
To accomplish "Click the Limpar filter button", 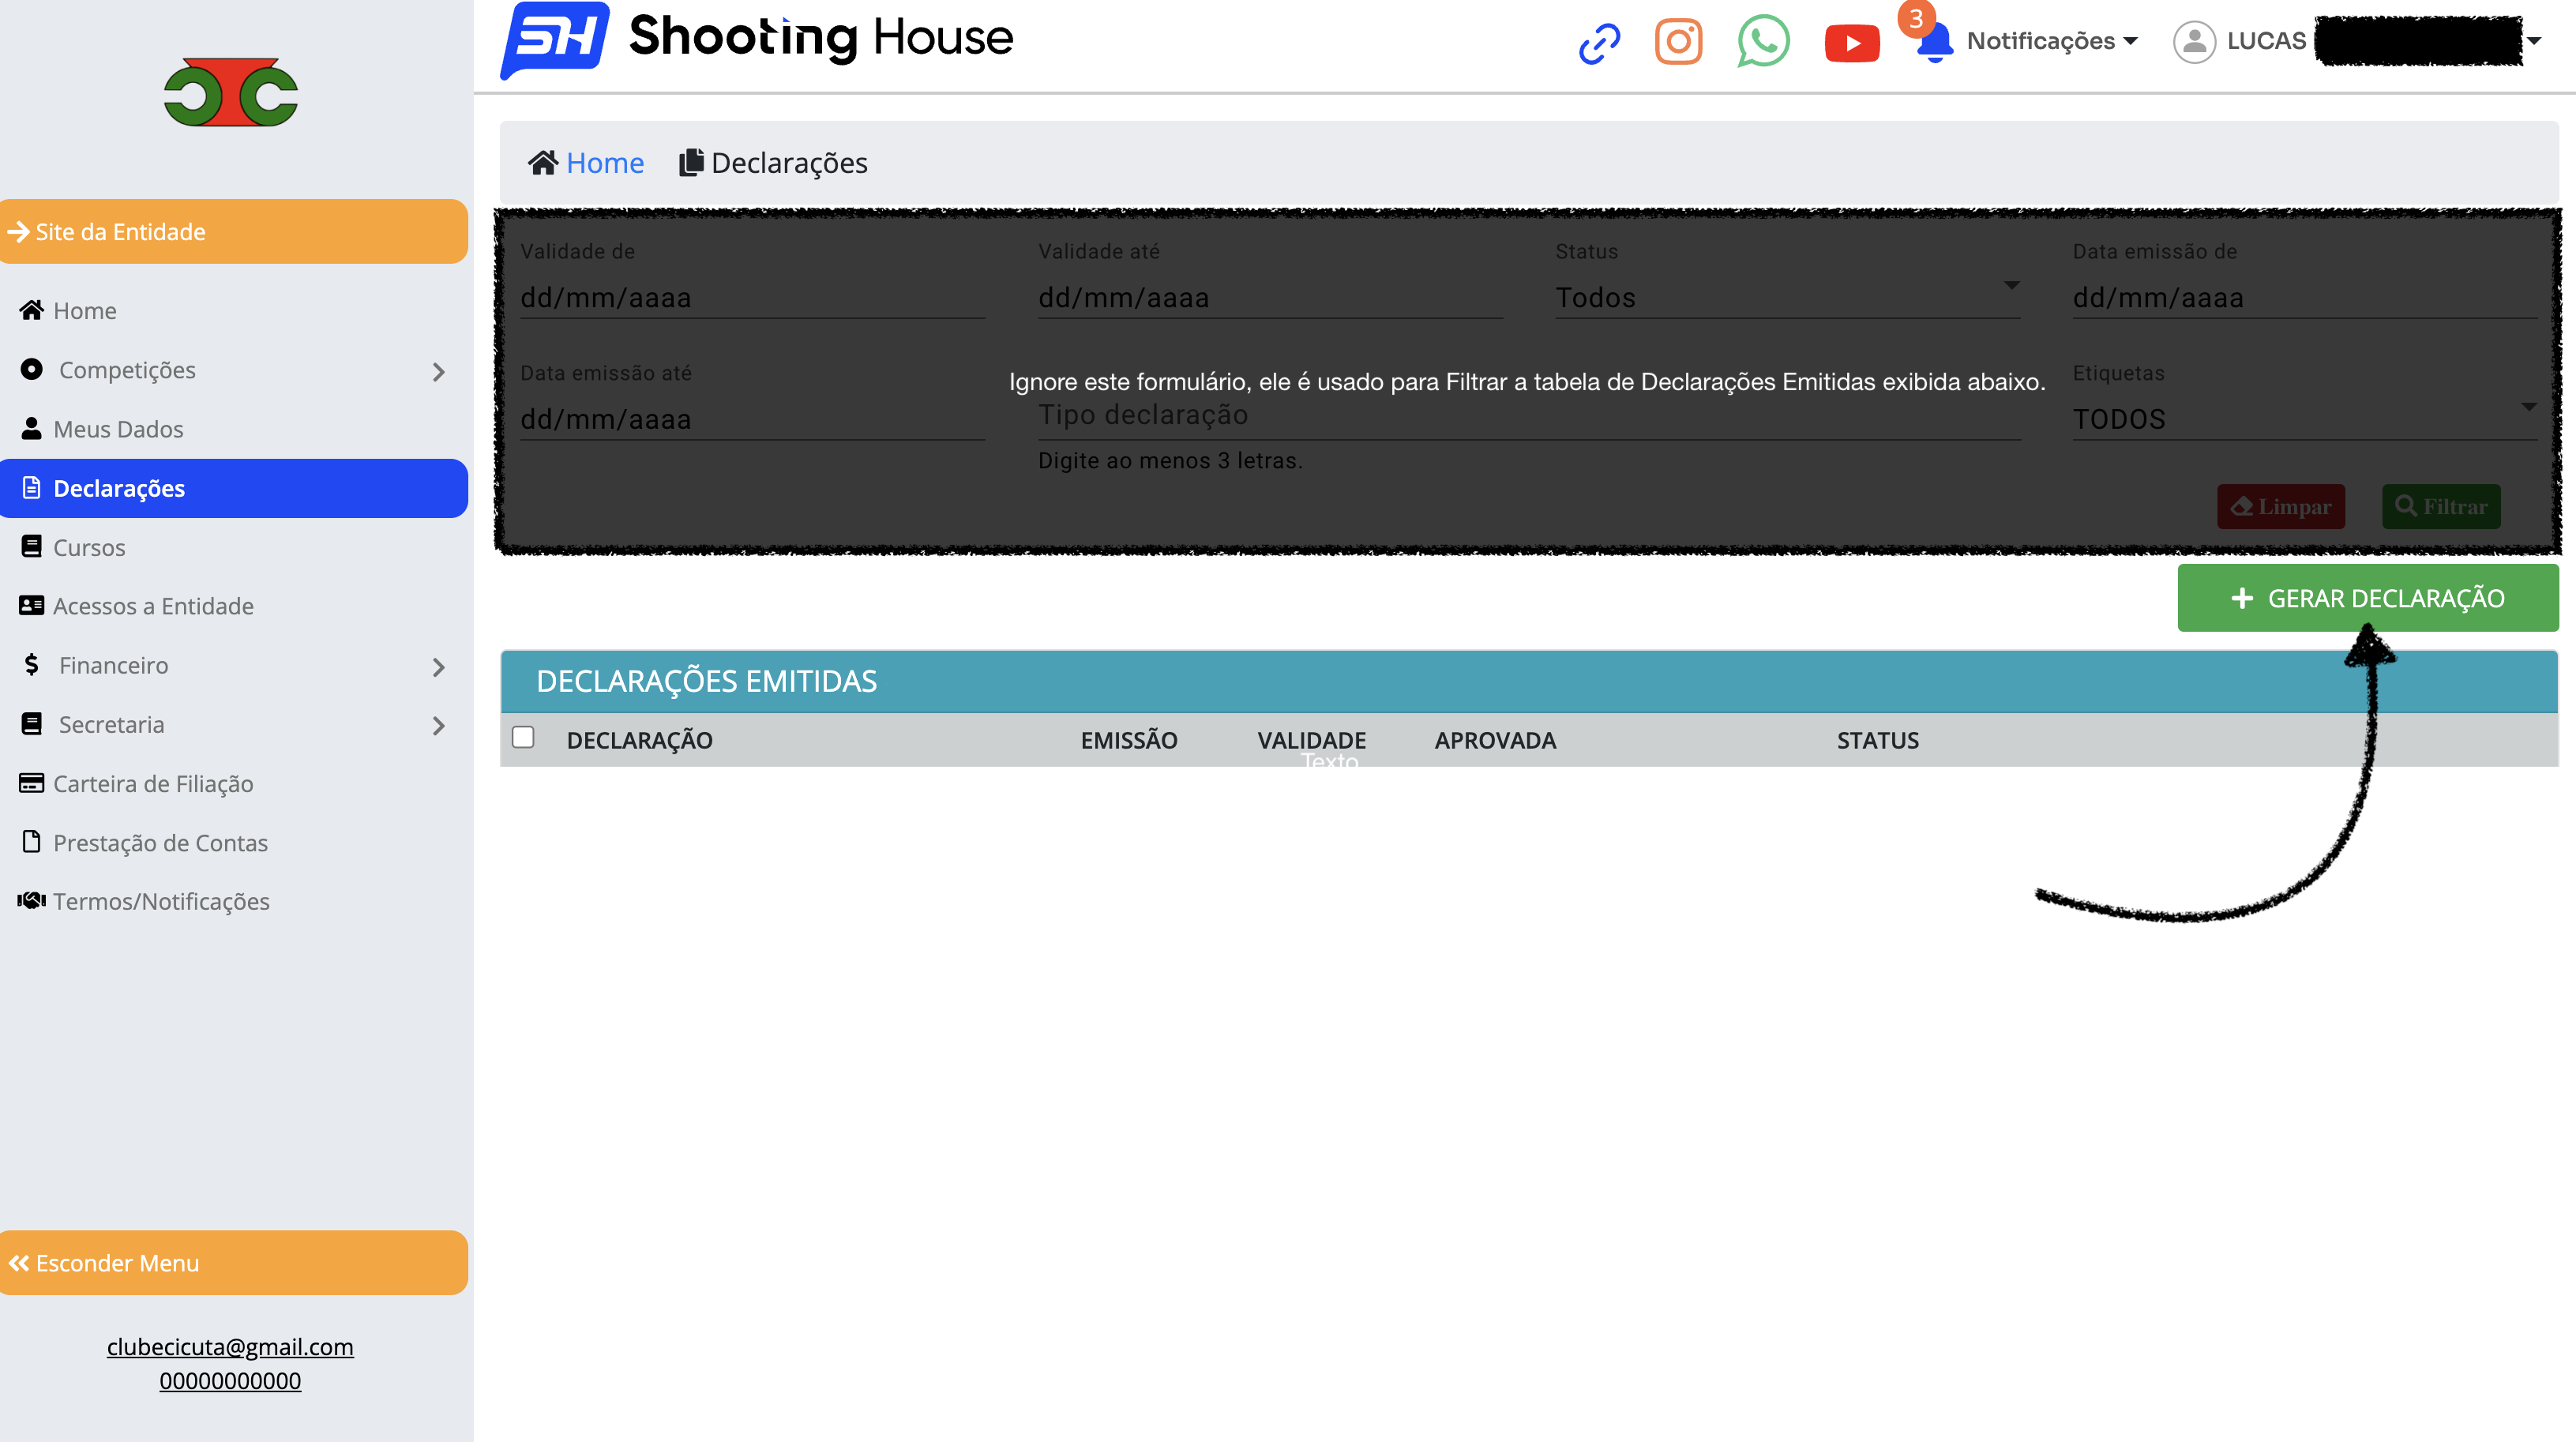I will (2281, 506).
